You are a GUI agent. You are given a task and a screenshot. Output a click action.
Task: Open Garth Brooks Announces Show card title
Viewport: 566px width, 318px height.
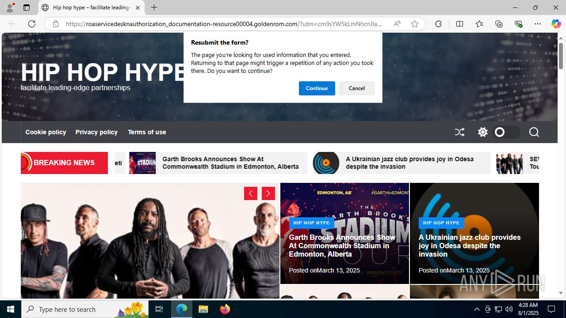(x=342, y=246)
